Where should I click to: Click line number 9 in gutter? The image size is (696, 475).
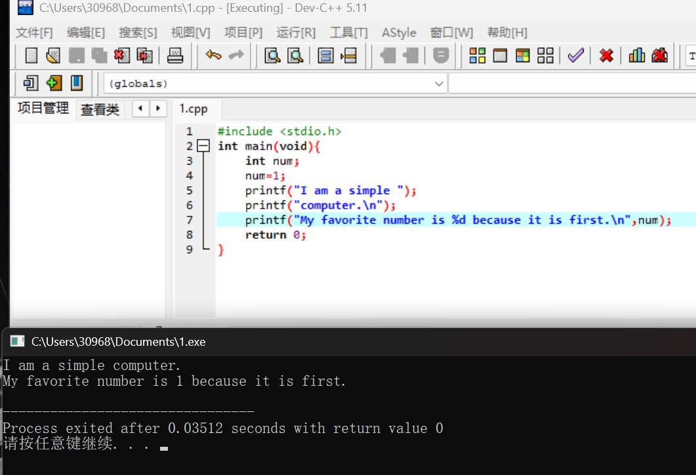190,249
